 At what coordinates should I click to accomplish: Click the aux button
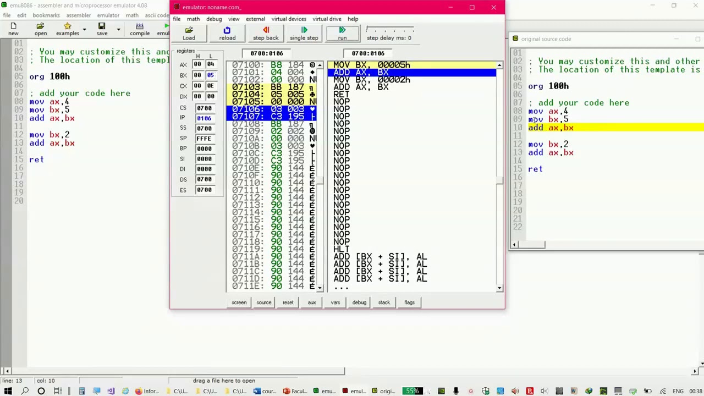(x=312, y=302)
